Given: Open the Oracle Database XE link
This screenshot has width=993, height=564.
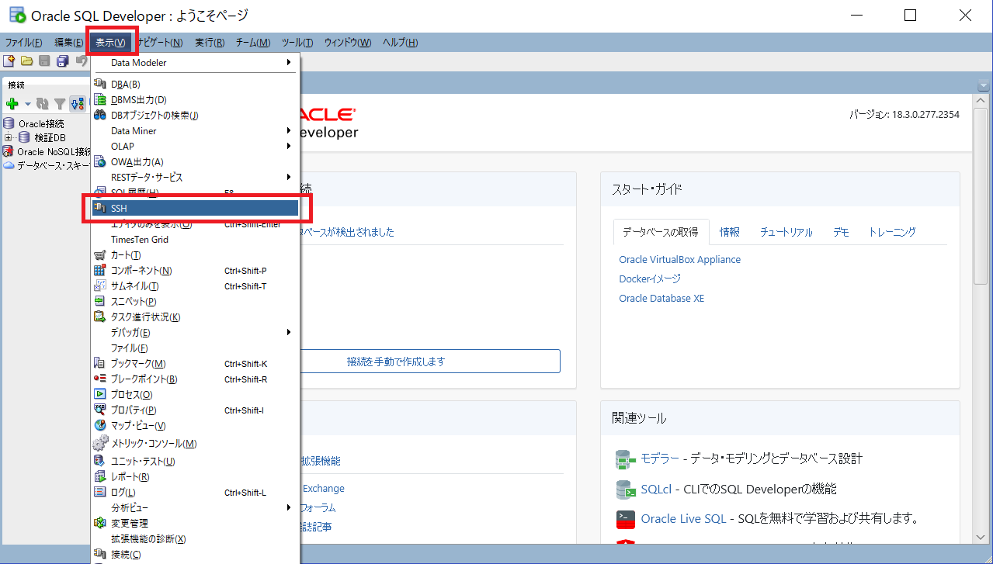Looking at the screenshot, I should click(661, 299).
